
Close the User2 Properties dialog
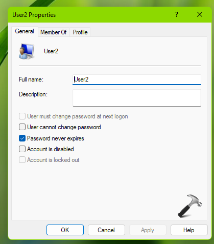[200, 14]
